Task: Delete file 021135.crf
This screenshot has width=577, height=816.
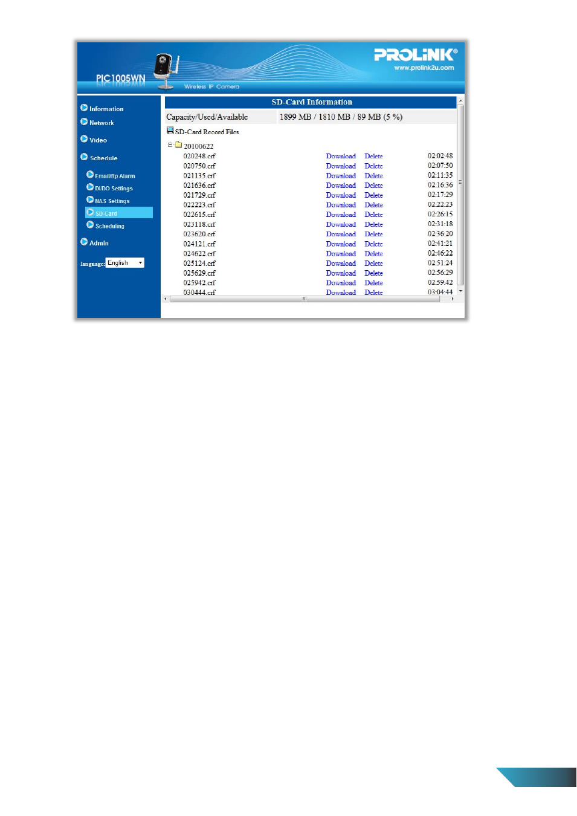Action: click(x=373, y=175)
